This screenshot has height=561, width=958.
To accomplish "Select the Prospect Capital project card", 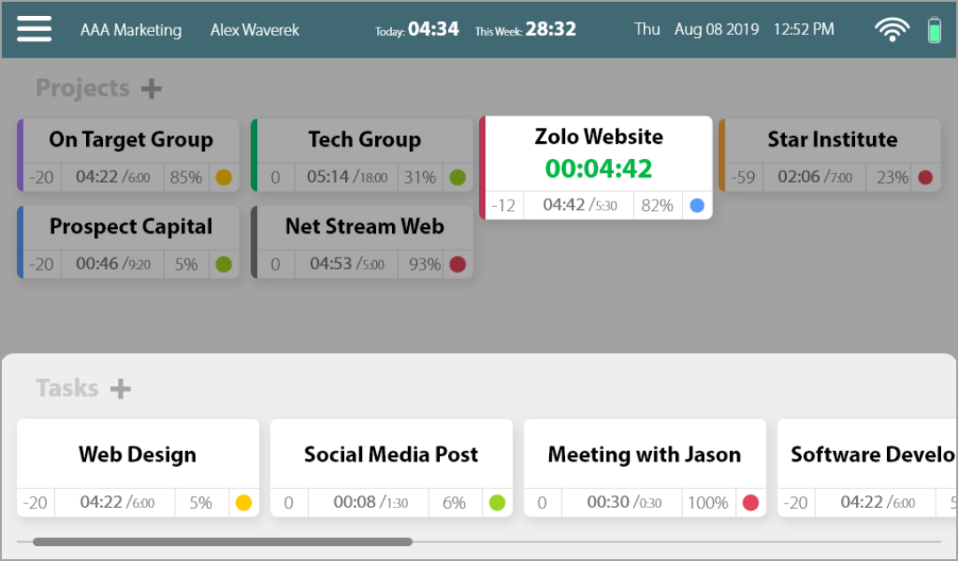I will (x=130, y=227).
